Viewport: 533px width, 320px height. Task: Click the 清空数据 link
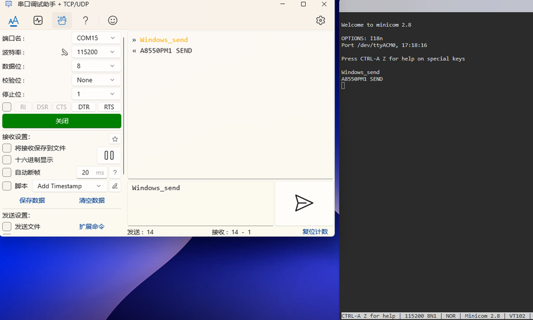(x=92, y=200)
